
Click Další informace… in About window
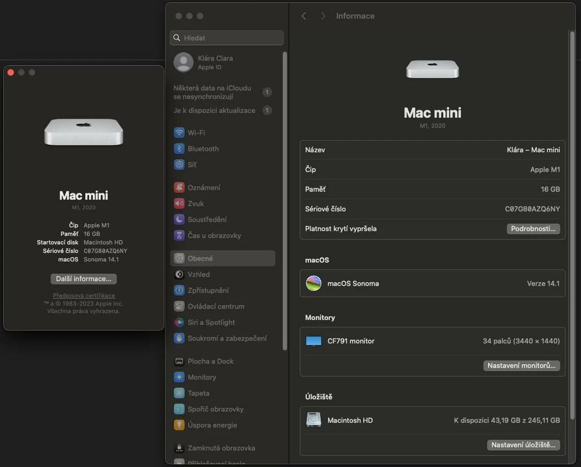coord(84,279)
